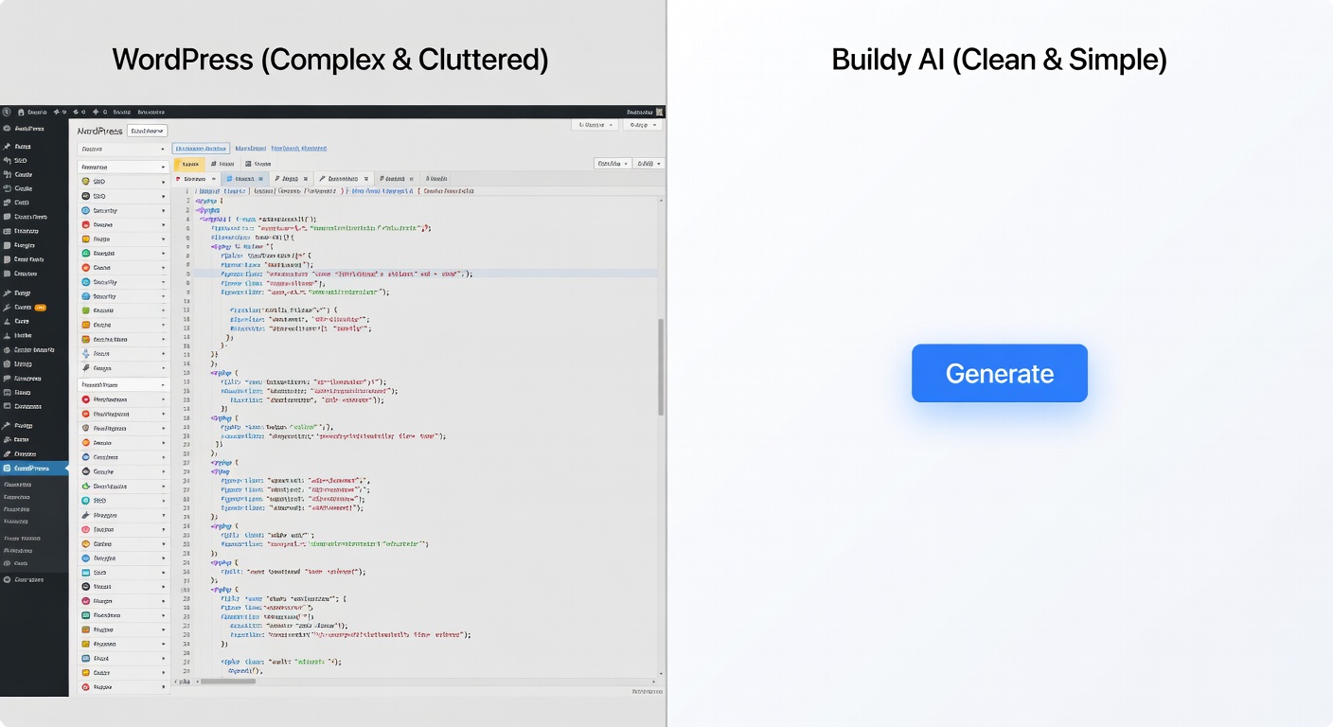Click the outlined button beside the WordPress page heading
1333x727 pixels.
point(148,131)
